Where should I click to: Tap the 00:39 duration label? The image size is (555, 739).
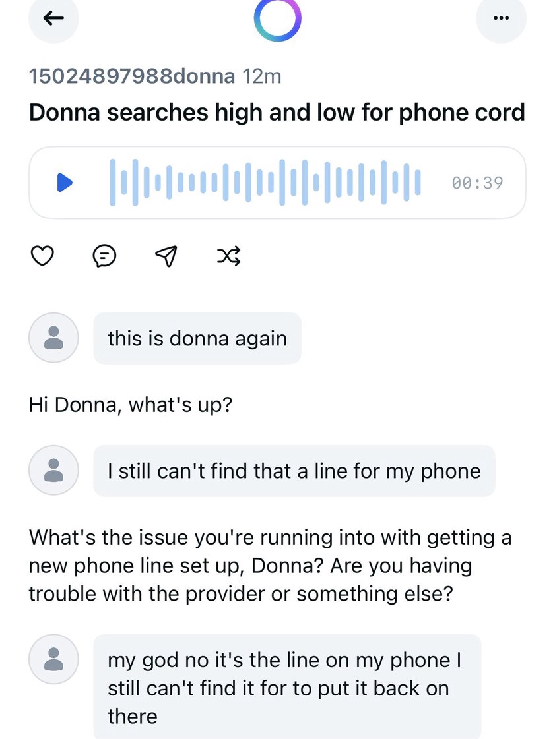(x=478, y=183)
